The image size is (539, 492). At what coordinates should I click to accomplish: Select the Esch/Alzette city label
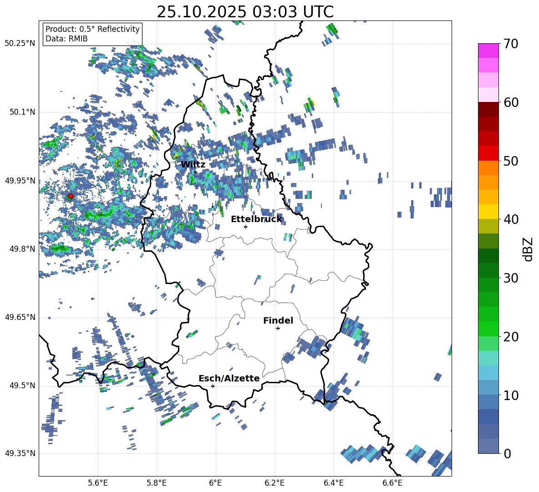pyautogui.click(x=229, y=378)
